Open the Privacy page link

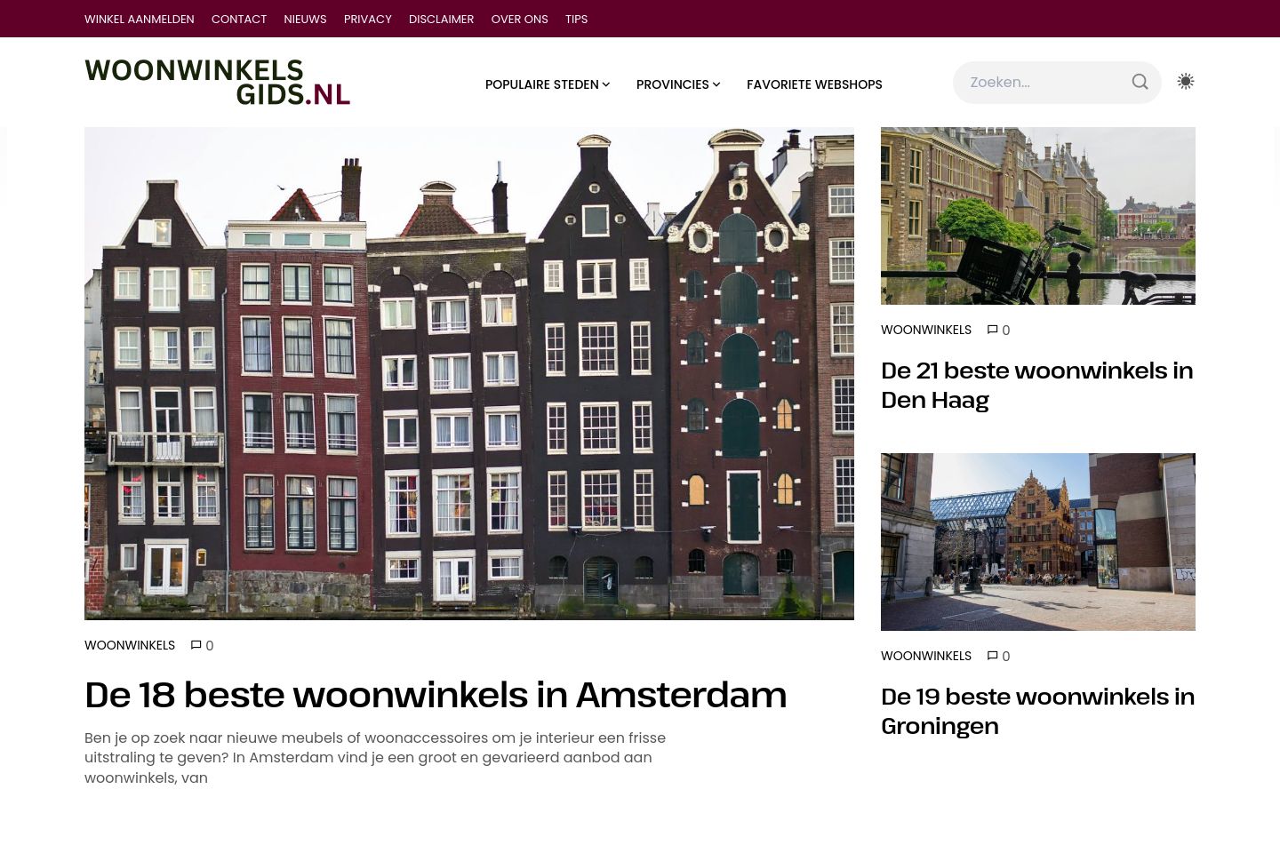(x=367, y=19)
